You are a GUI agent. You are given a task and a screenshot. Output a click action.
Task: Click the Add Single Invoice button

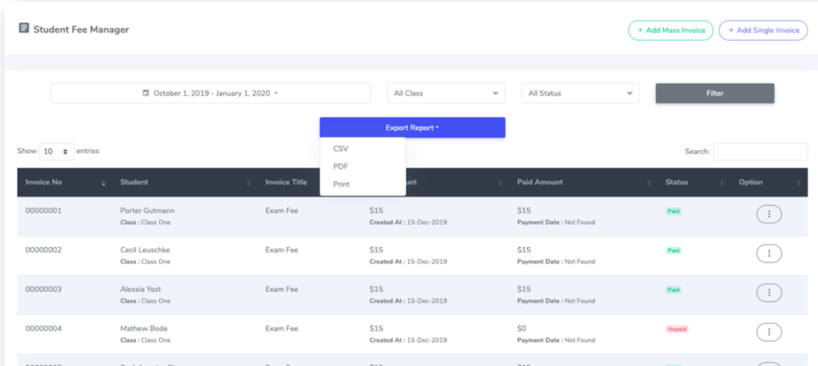click(x=763, y=30)
